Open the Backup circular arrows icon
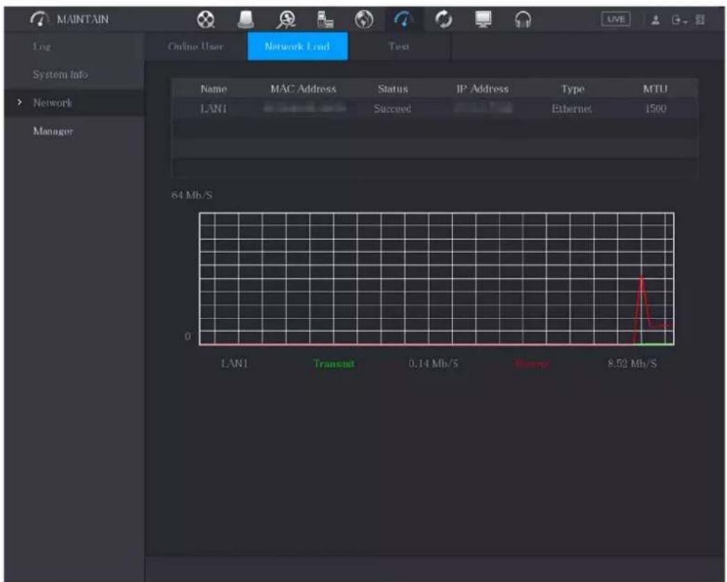The image size is (727, 582). coord(444,19)
